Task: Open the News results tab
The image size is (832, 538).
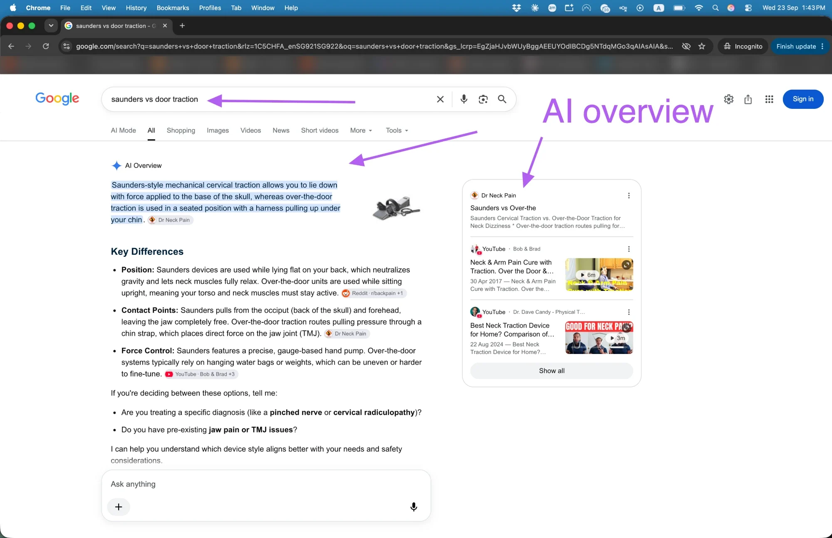Action: [x=281, y=130]
